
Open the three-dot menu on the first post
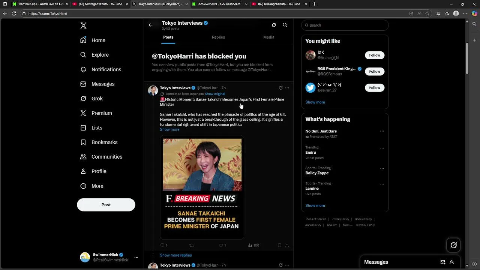287,88
